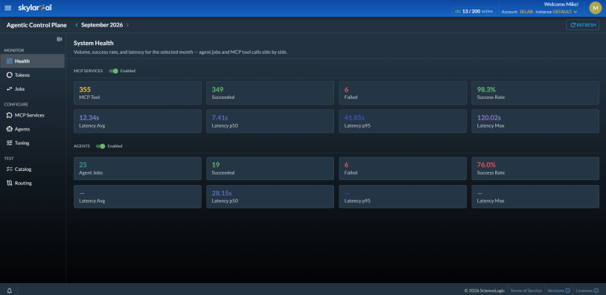606x295 pixels.
Task: Open the Jobs menu item
Action: coord(33,88)
